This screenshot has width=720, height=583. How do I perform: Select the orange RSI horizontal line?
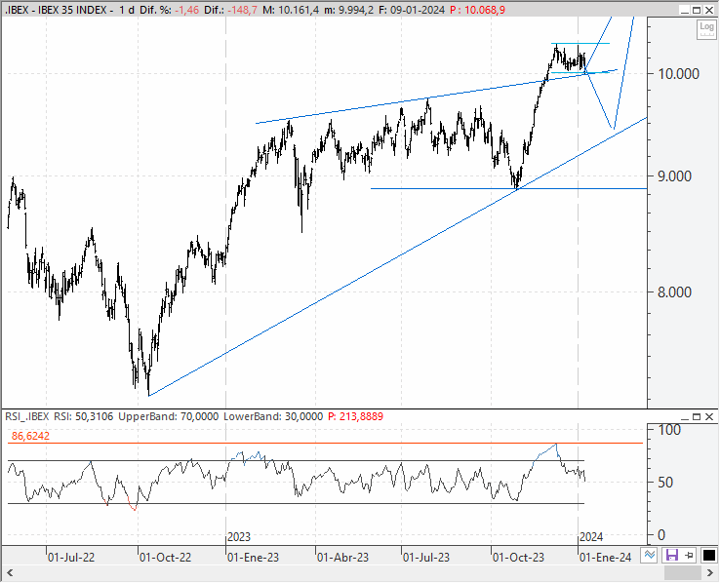coord(325,443)
